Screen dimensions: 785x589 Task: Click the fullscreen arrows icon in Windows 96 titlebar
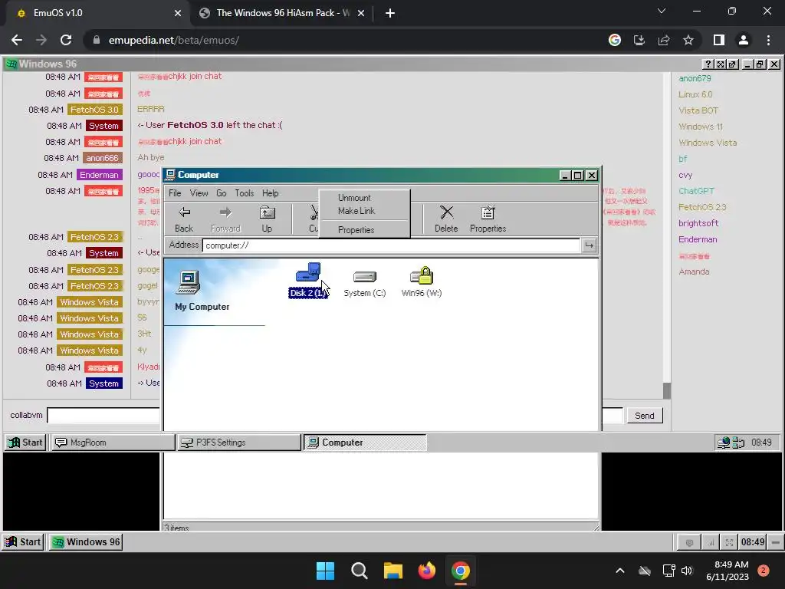[721, 64]
